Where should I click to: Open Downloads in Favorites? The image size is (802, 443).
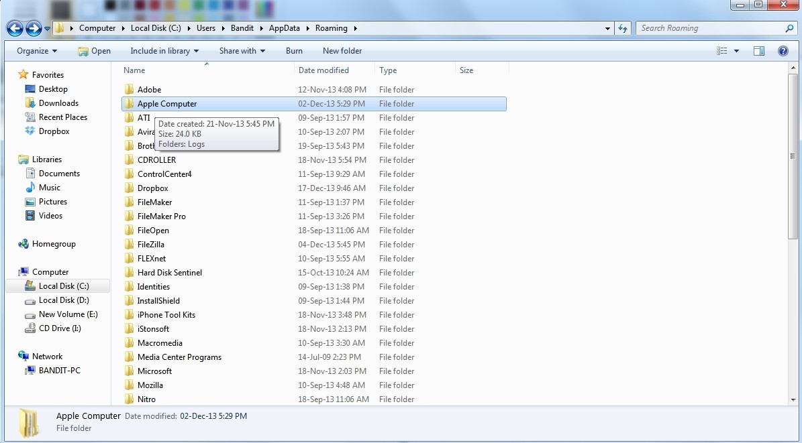58,103
